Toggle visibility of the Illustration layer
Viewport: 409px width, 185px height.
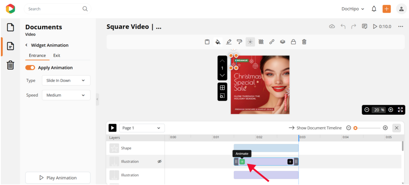click(x=159, y=161)
